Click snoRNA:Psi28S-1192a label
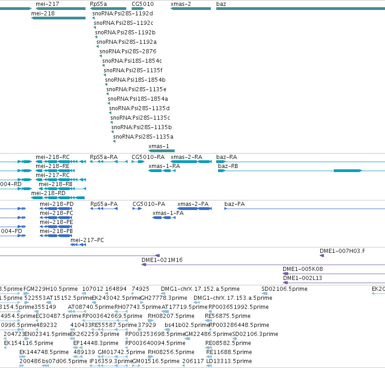The width and height of the screenshot is (385, 368). click(127, 42)
